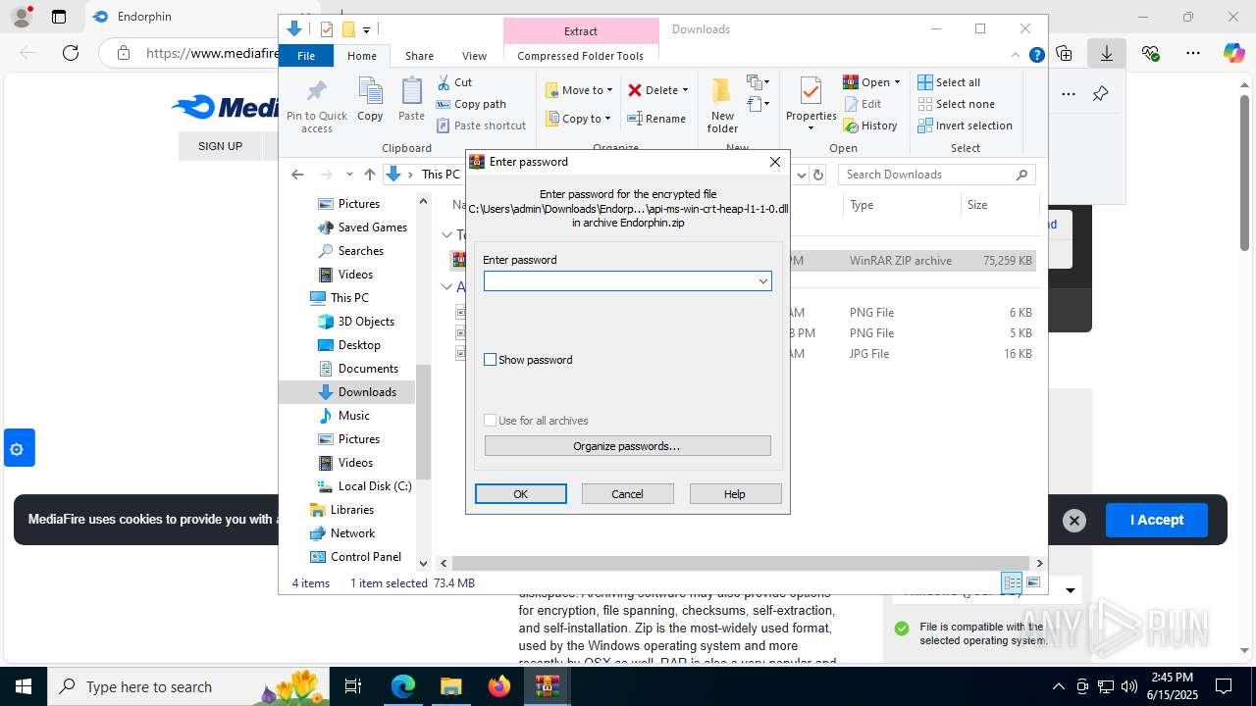This screenshot has height=706, width=1256.
Task: Open the File menu tab
Action: 306,56
